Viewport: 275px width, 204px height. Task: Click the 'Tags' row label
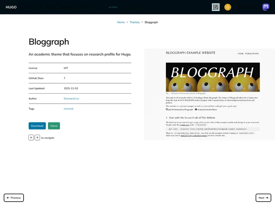point(32,109)
